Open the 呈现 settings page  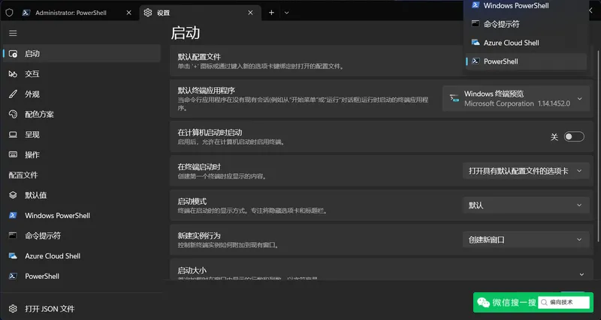pyautogui.click(x=81, y=135)
